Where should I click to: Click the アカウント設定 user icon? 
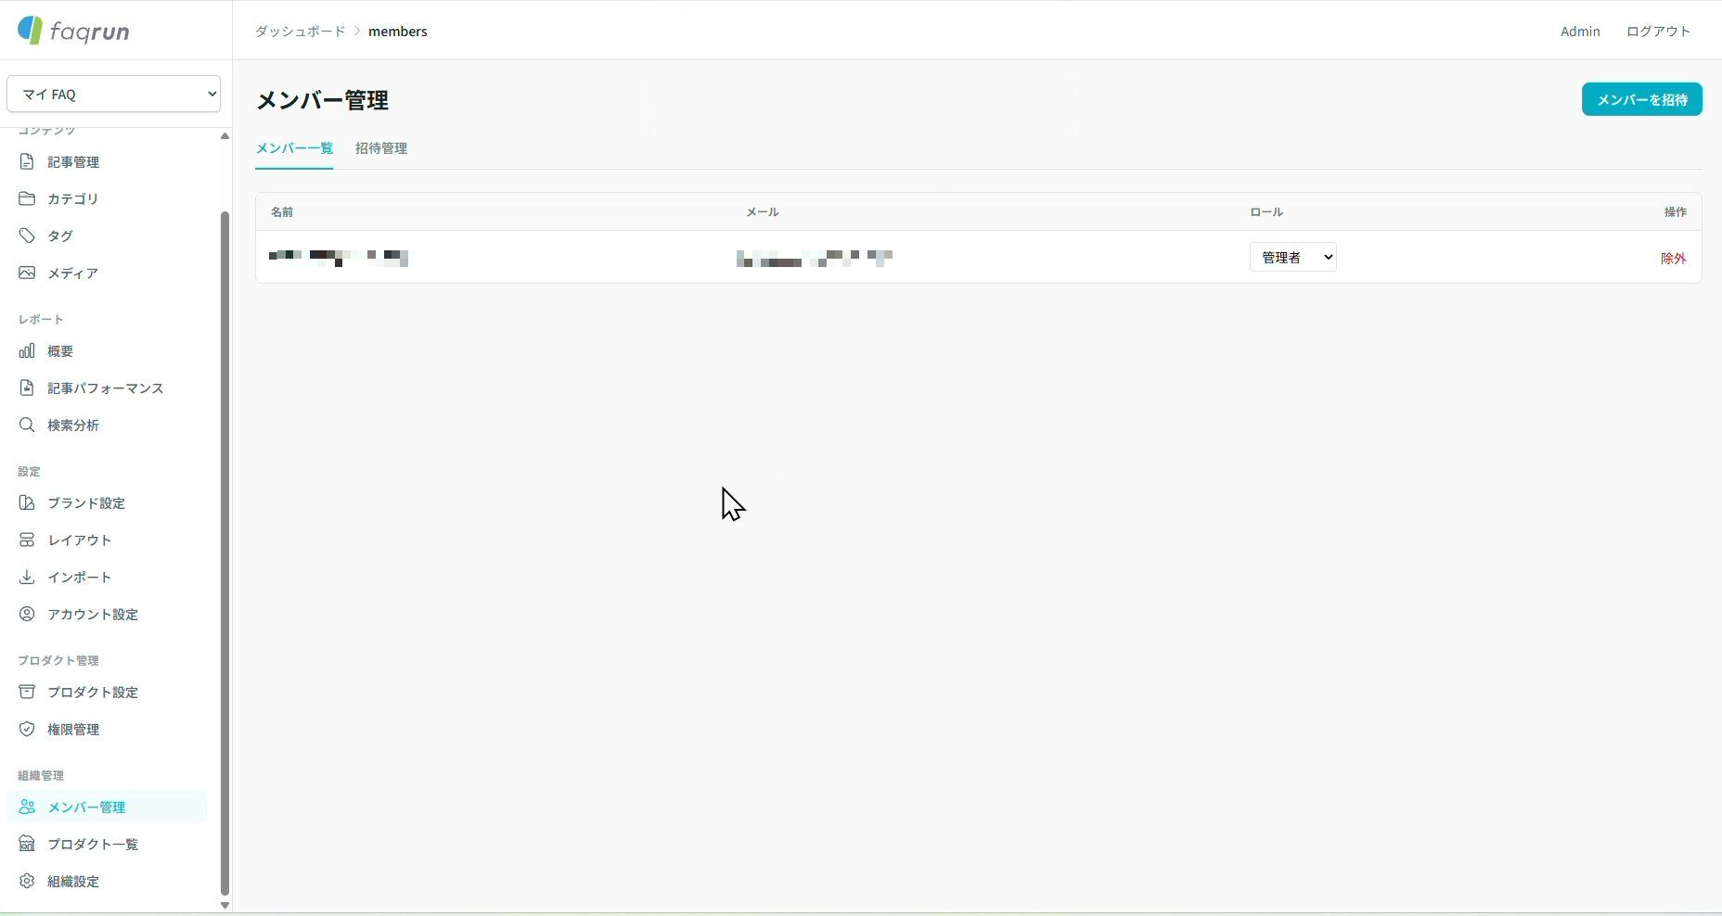tap(27, 614)
